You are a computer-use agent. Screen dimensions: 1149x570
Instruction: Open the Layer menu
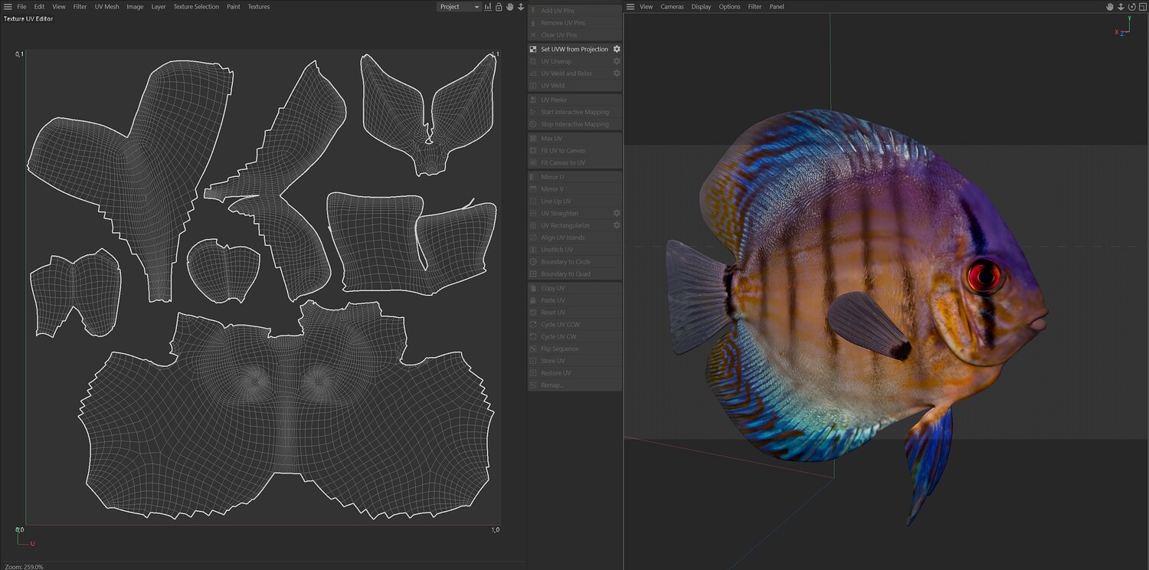(159, 7)
